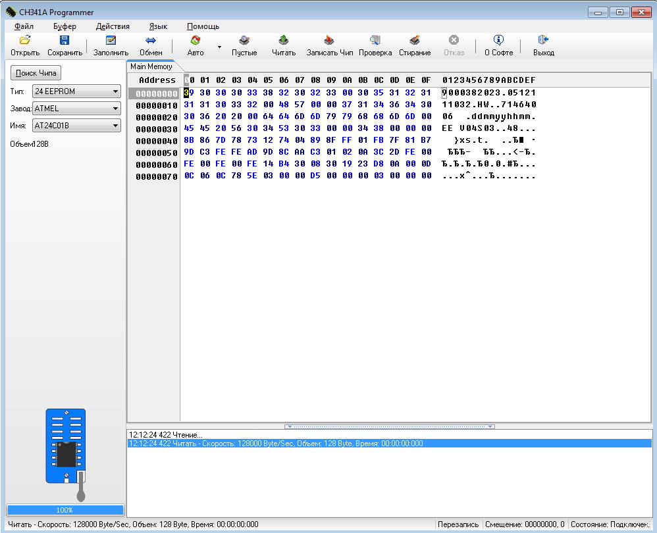The image size is (657, 533).
Task: Open the Действия menu
Action: (113, 26)
